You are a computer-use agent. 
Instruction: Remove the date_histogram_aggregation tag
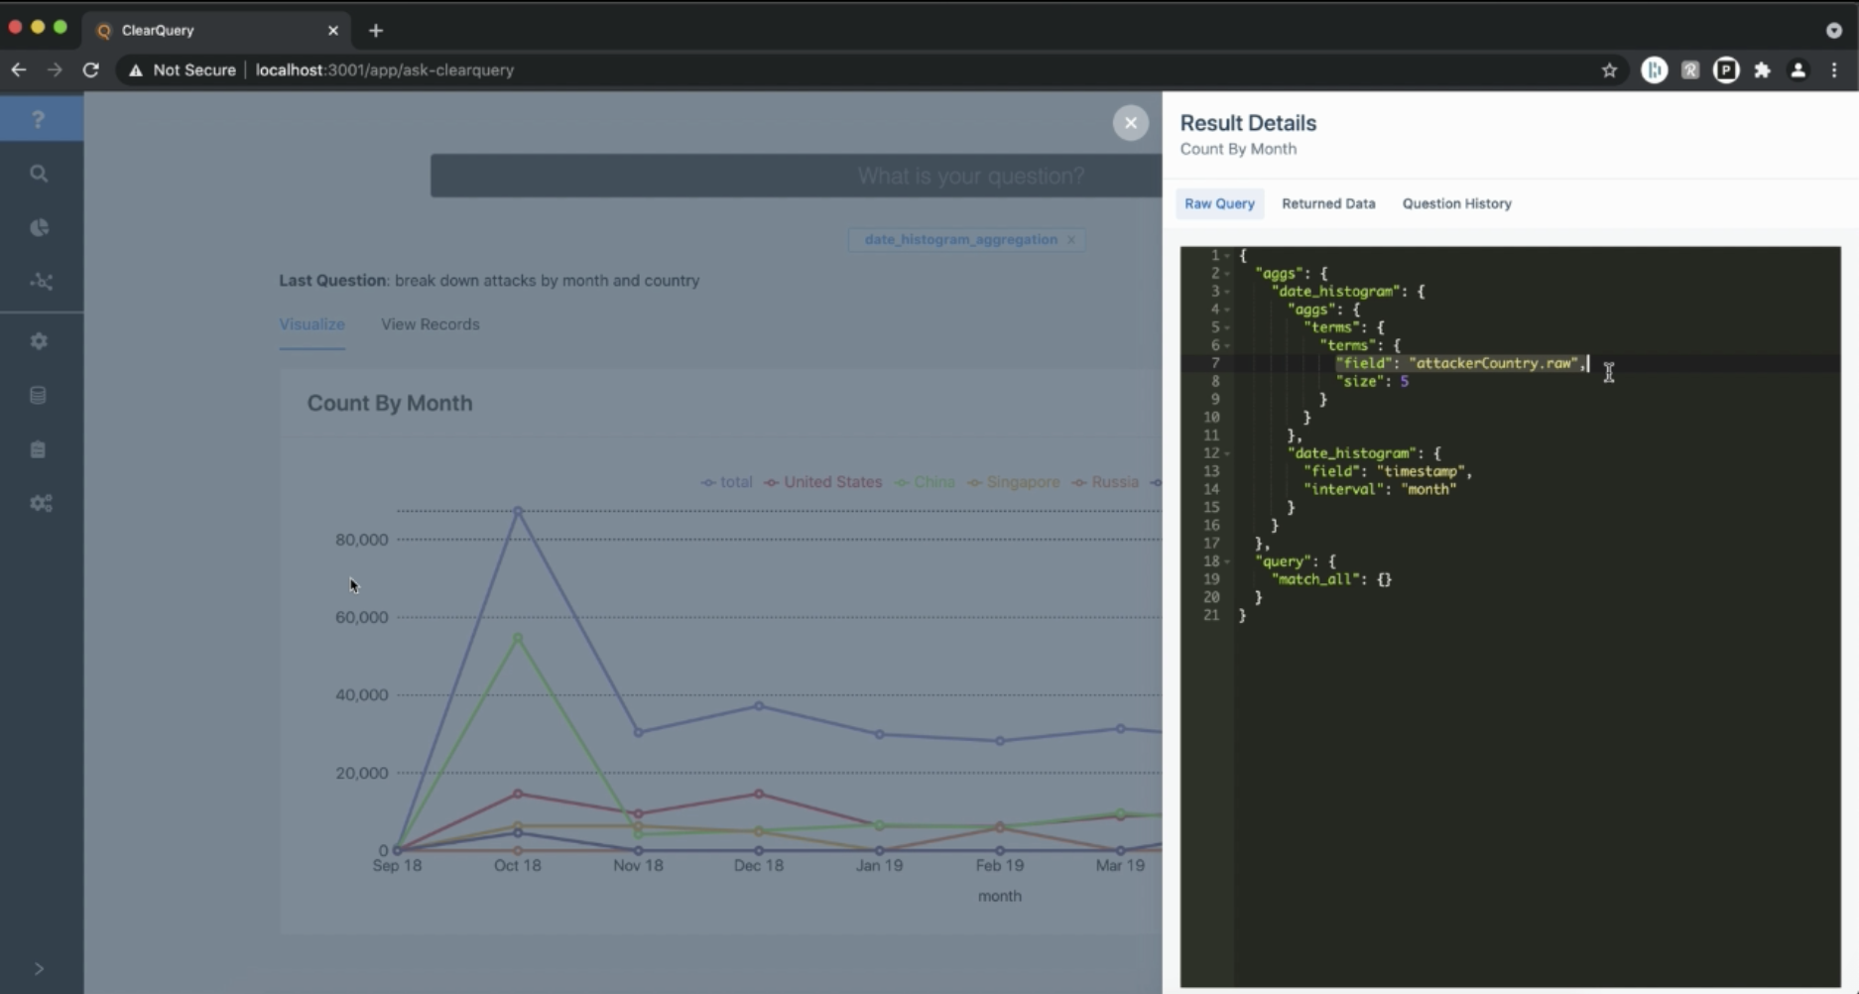pos(1071,240)
